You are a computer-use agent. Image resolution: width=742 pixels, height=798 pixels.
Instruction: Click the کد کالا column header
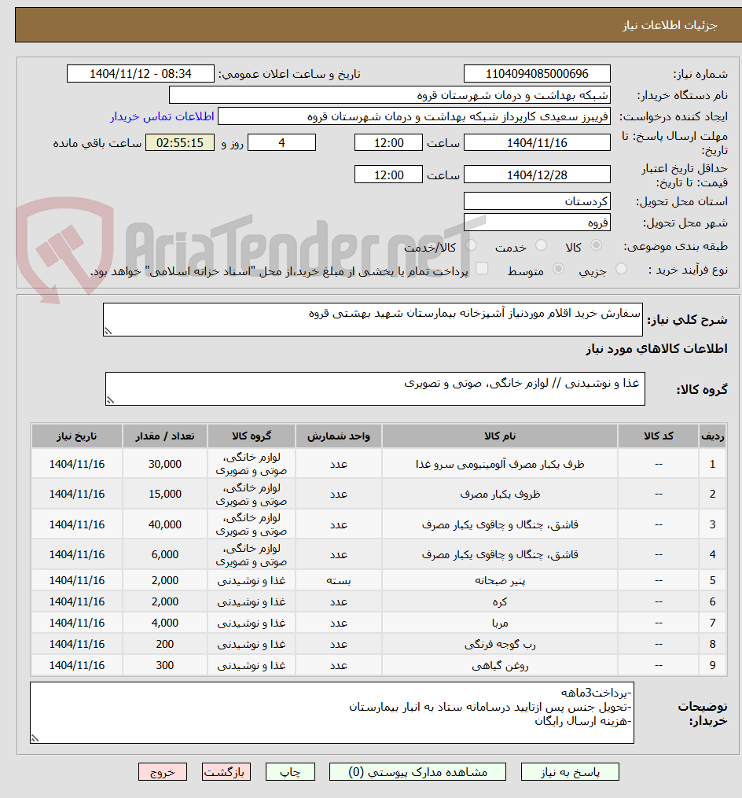coord(659,436)
